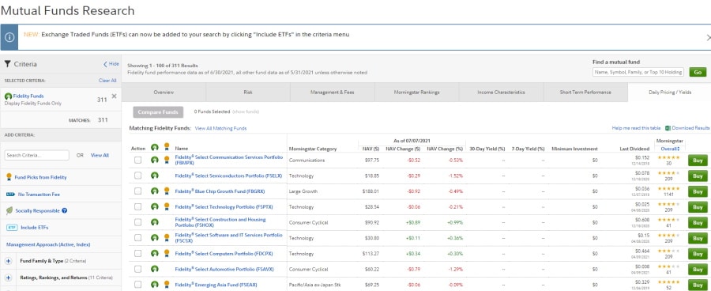Open View All criteria link
The width and height of the screenshot is (711, 291).
[100, 155]
